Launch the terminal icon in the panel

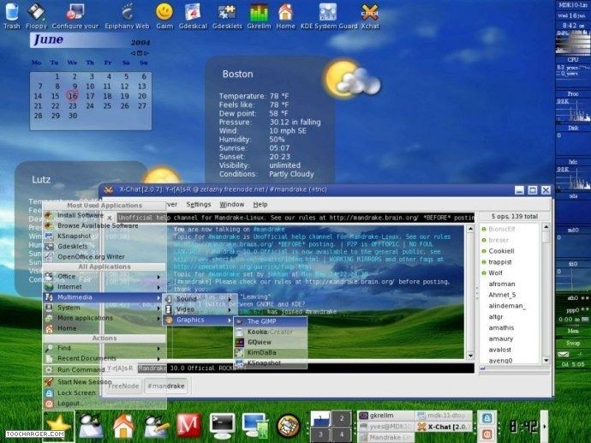[222, 426]
